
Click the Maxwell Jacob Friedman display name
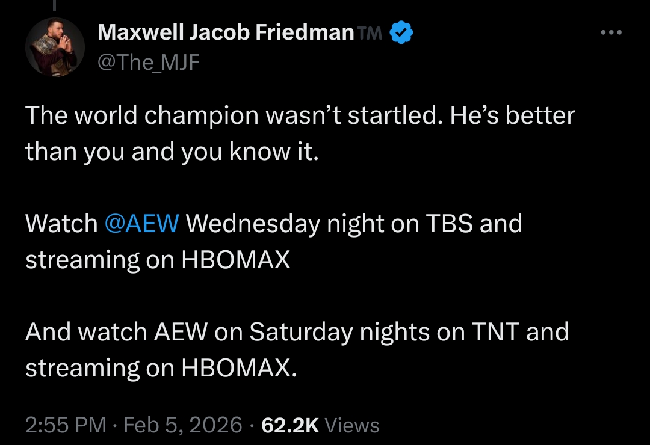[226, 32]
